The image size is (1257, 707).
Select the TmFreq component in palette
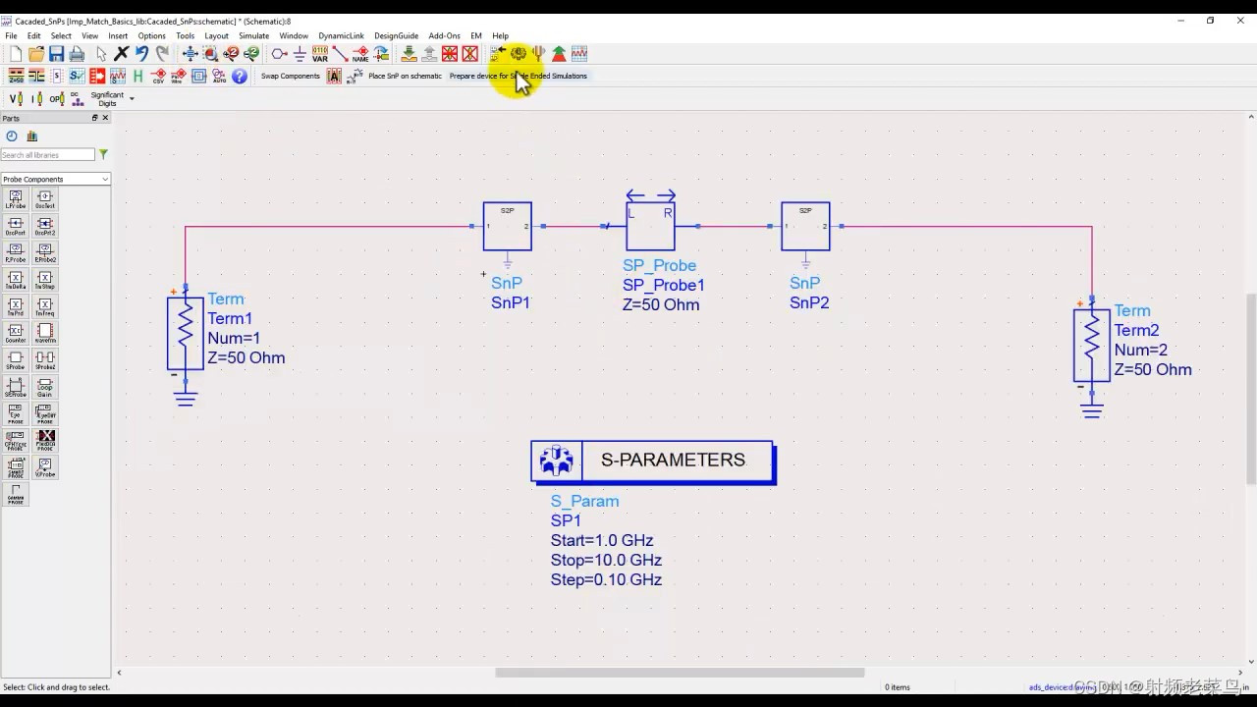point(45,306)
